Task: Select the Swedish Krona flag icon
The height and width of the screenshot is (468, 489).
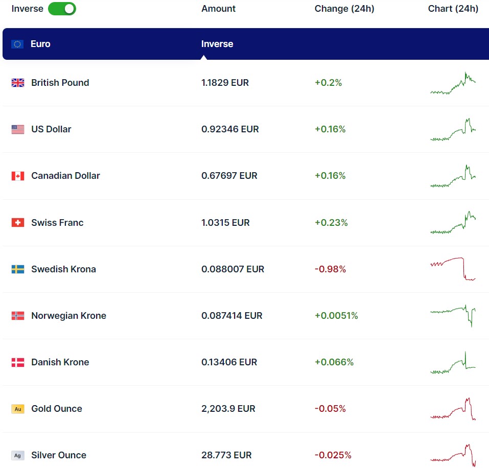Action: (18, 269)
